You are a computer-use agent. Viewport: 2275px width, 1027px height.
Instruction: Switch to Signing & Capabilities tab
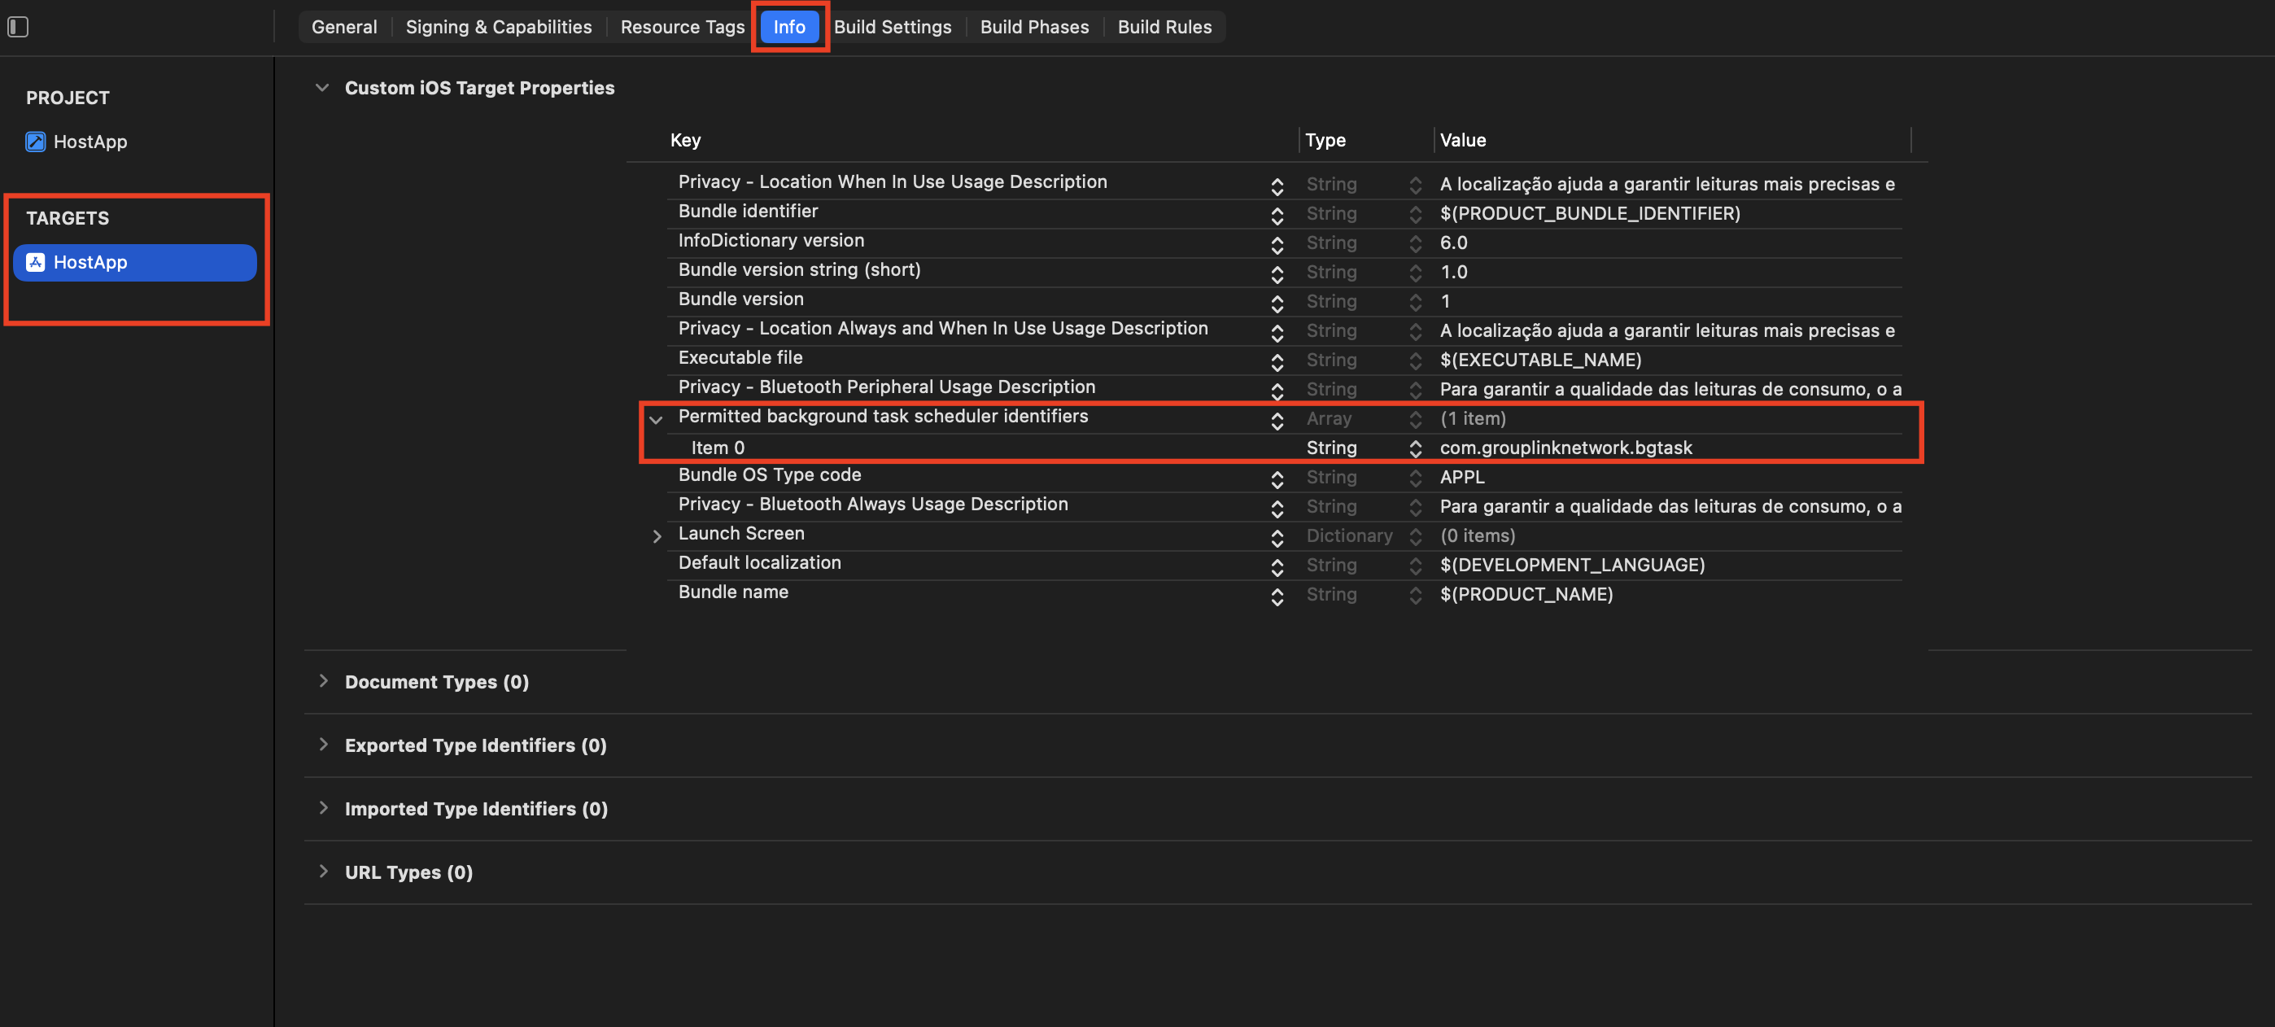[499, 28]
